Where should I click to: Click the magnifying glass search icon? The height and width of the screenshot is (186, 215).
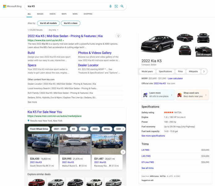click(122, 6)
